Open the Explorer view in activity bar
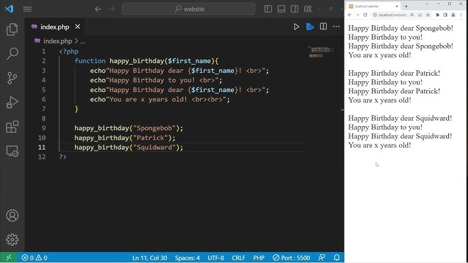 (12, 29)
